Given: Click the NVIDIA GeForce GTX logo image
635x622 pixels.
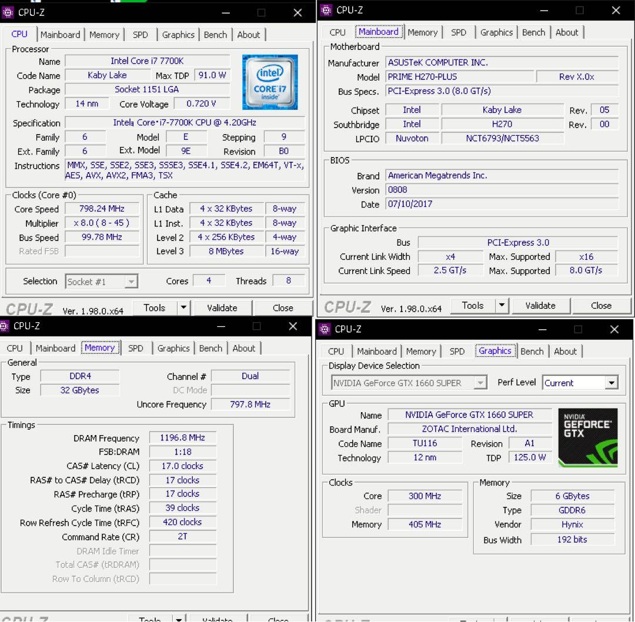Looking at the screenshot, I should click(x=587, y=437).
